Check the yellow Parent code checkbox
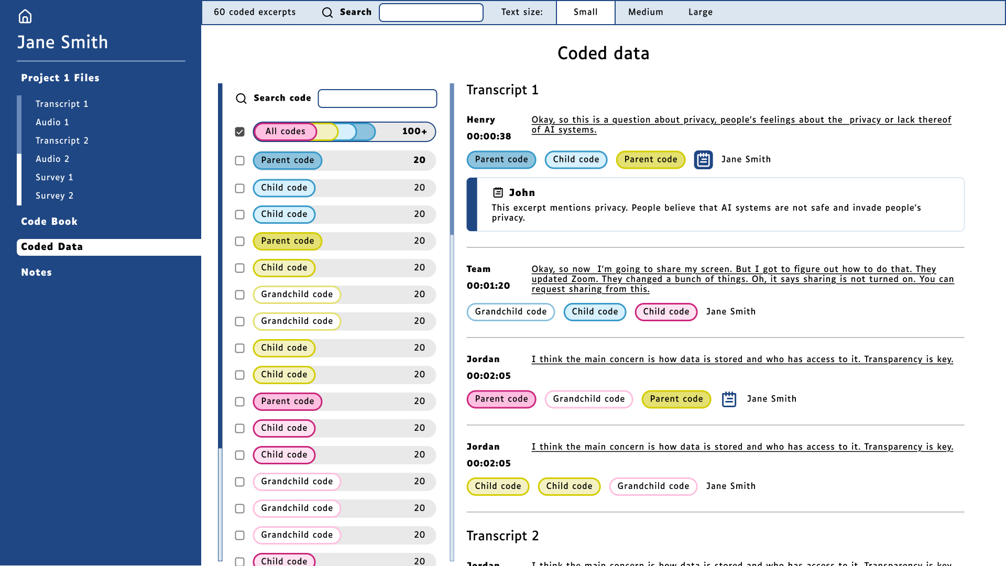 (x=239, y=241)
